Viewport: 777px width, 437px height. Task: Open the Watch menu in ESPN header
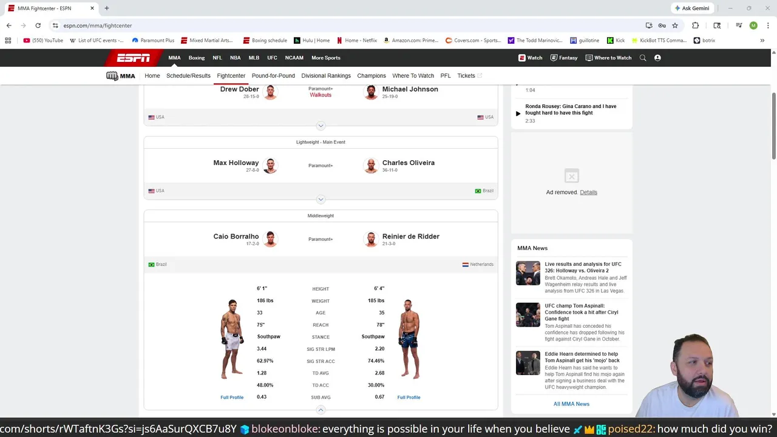(x=531, y=58)
